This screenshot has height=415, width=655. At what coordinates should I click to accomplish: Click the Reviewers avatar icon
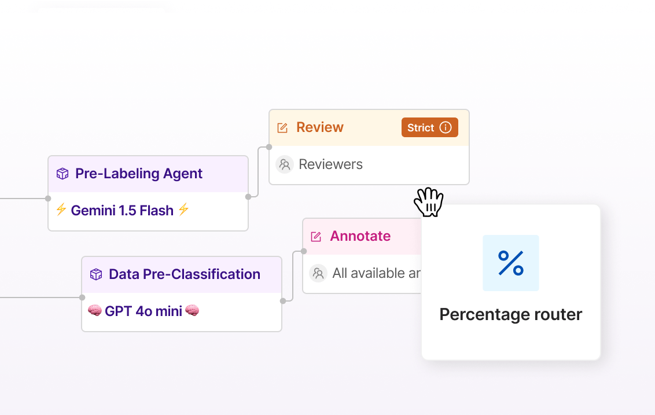pos(284,164)
